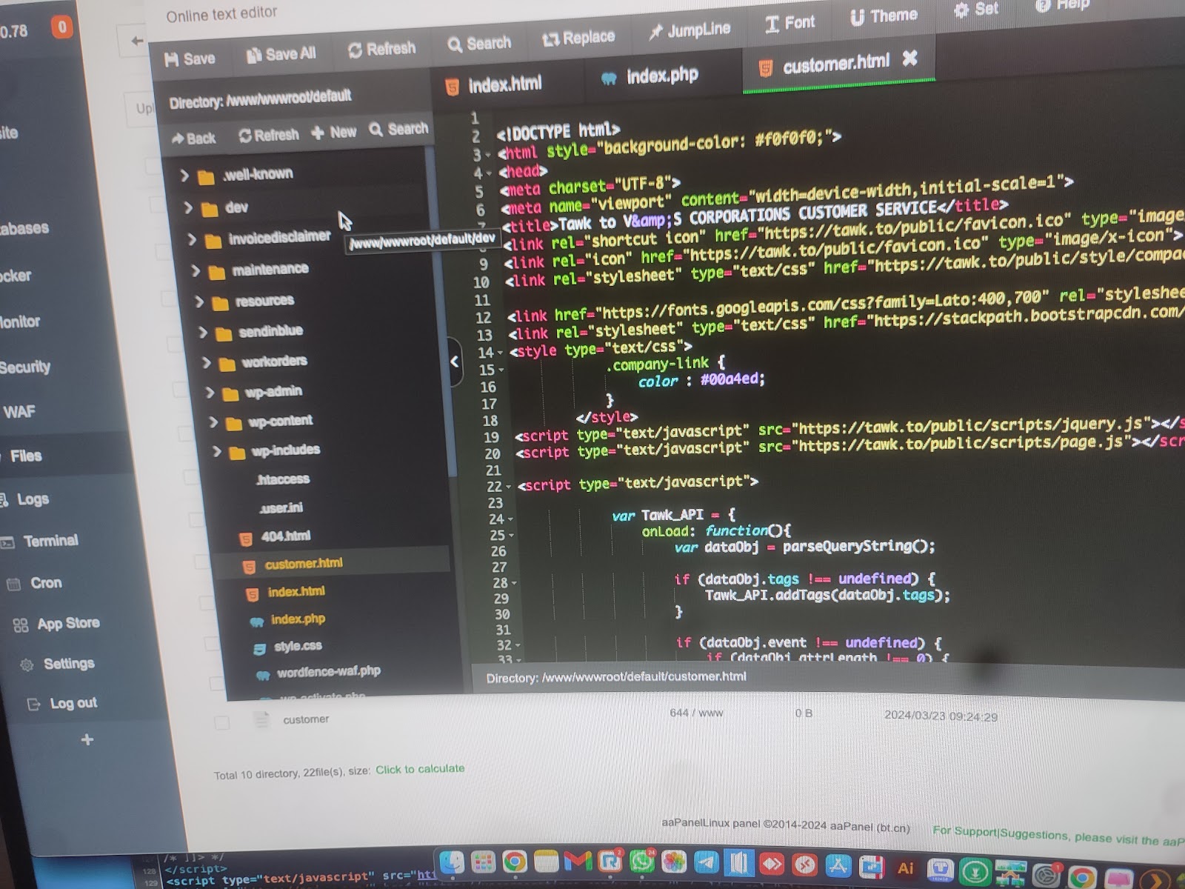
Task: Open the JumpLine tool
Action: click(x=690, y=30)
